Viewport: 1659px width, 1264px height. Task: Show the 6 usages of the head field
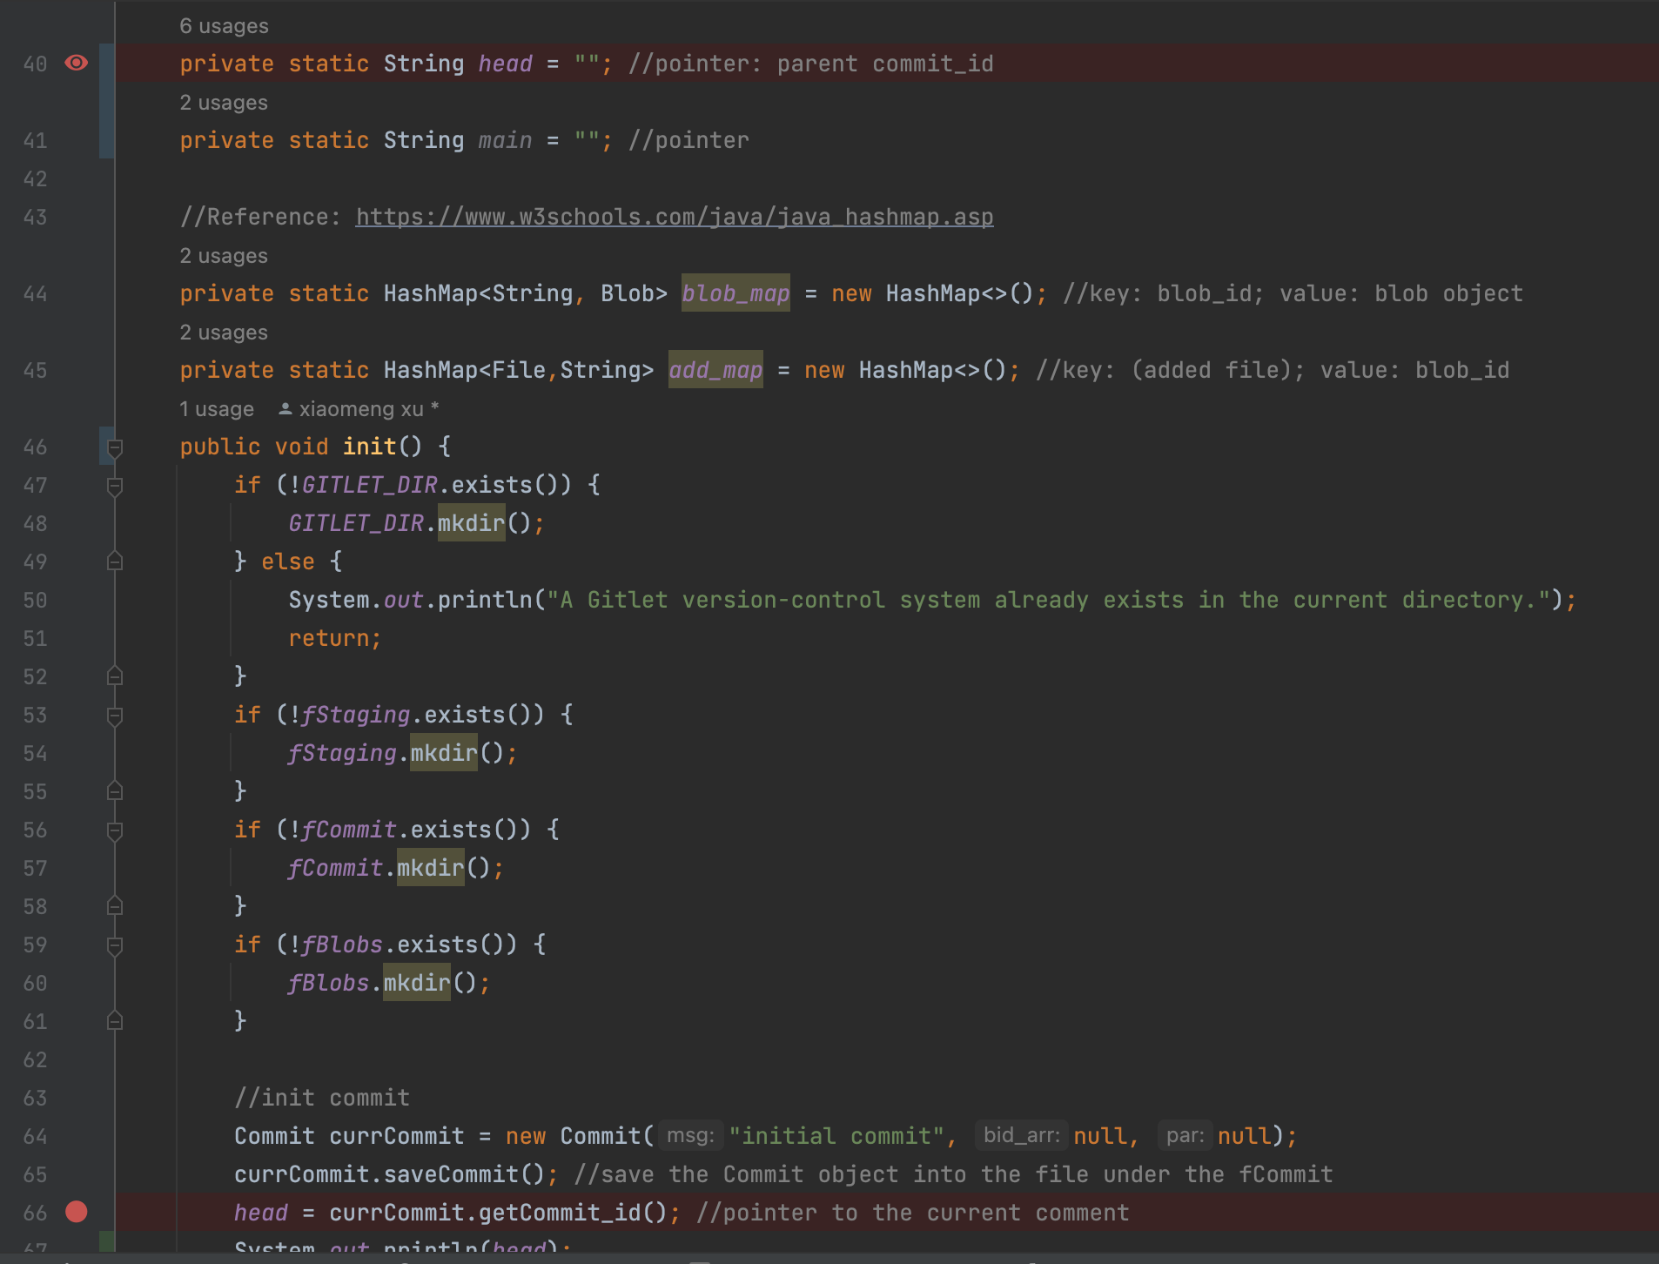224,26
